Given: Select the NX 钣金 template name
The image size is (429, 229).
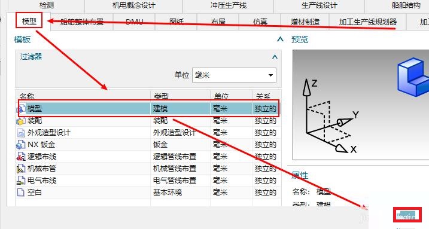Looking at the screenshot, I should [x=41, y=145].
